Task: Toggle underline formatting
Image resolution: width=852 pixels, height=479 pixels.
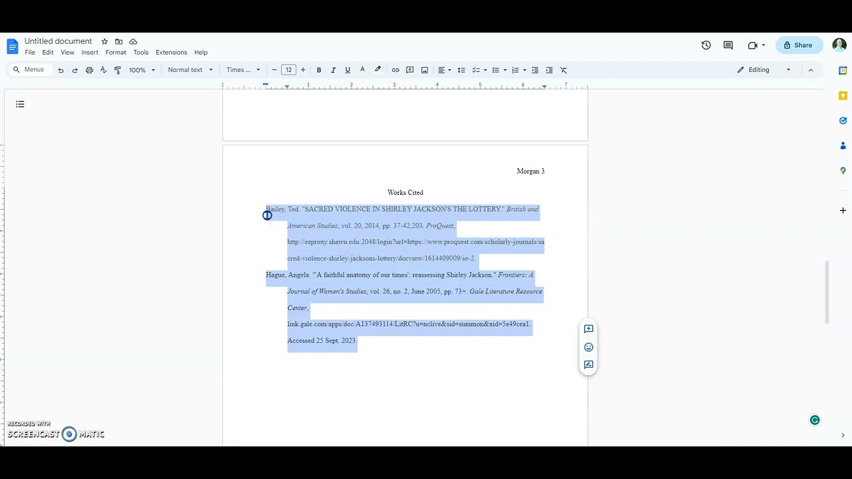Action: click(x=347, y=70)
